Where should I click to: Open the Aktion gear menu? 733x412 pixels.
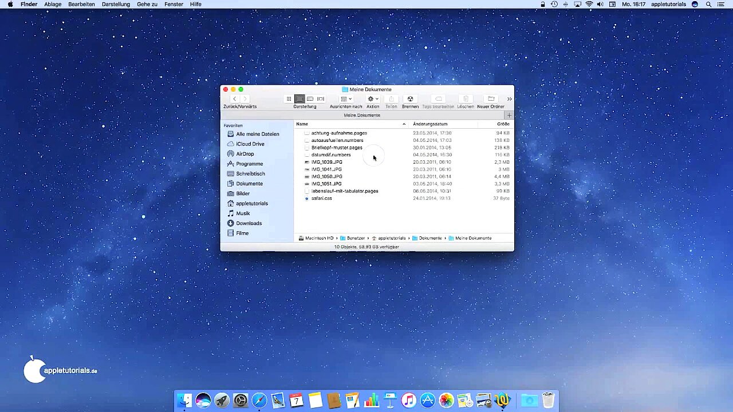click(373, 99)
